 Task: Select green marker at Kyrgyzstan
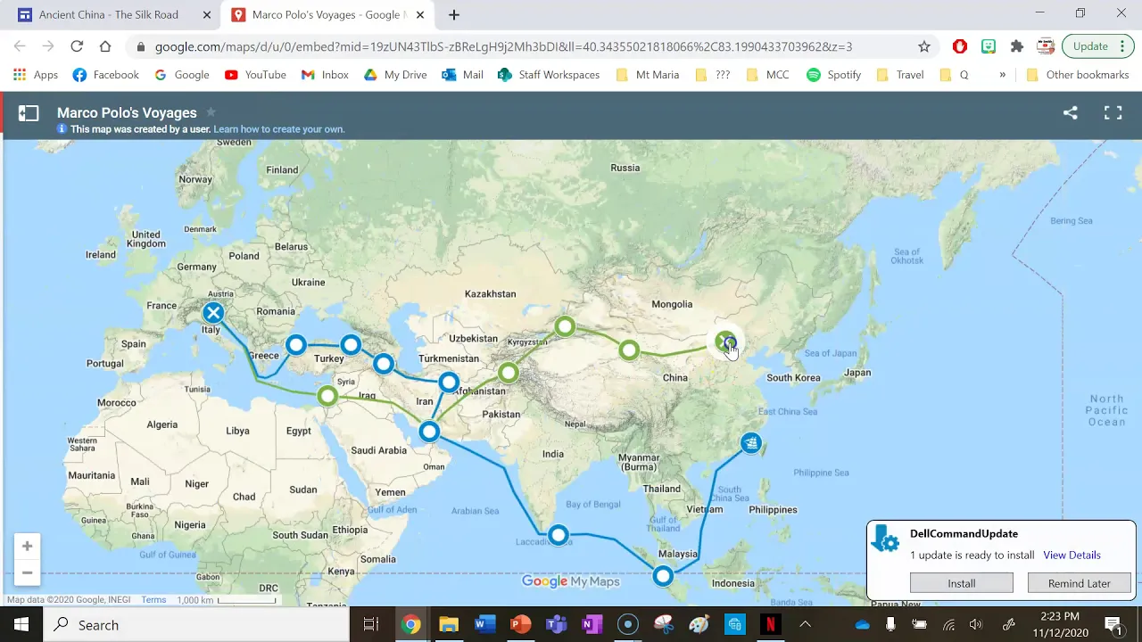click(565, 327)
